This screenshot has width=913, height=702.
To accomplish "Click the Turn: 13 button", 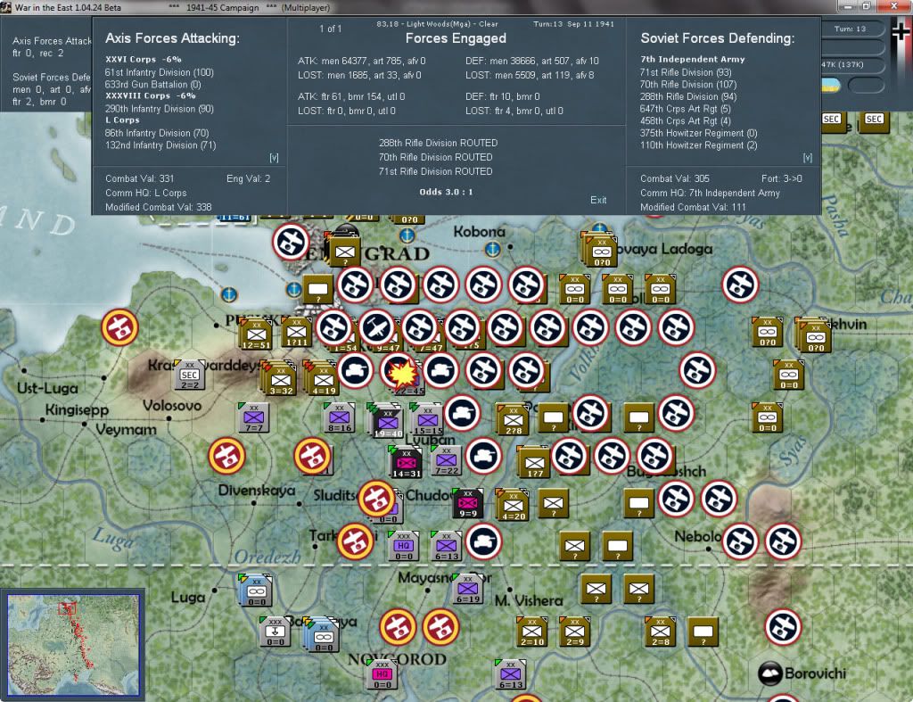I will (x=850, y=29).
